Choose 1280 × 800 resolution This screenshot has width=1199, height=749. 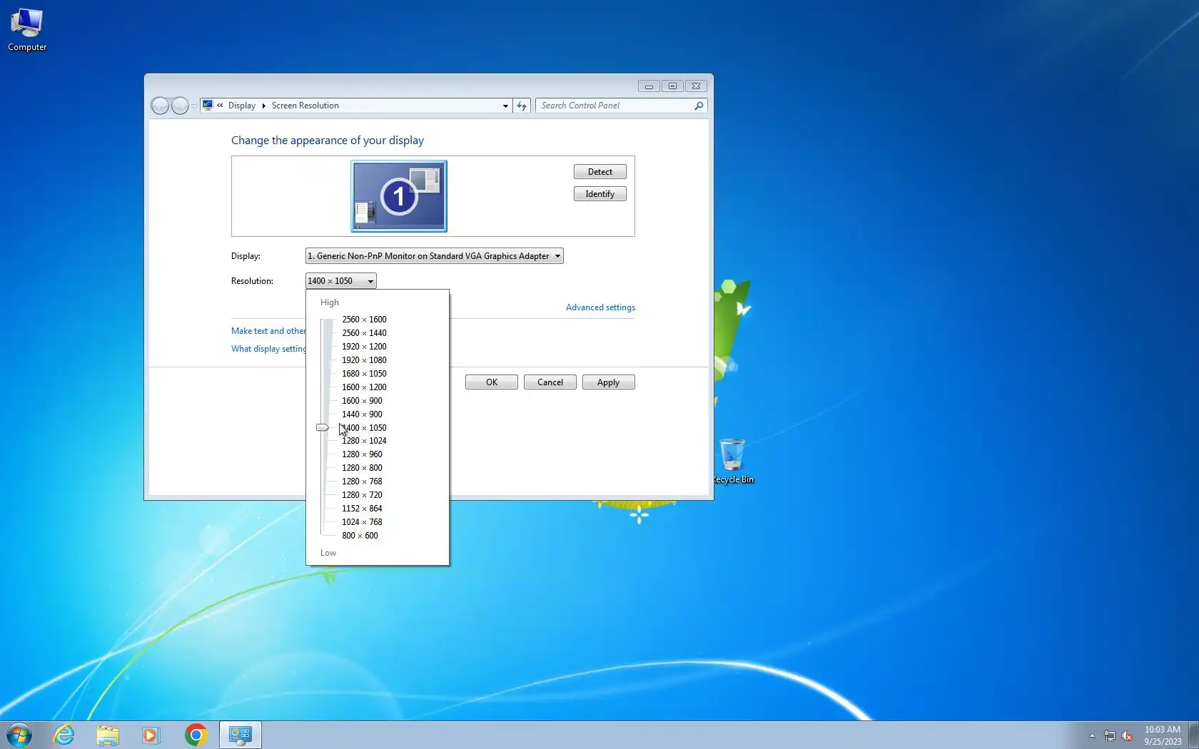point(362,468)
